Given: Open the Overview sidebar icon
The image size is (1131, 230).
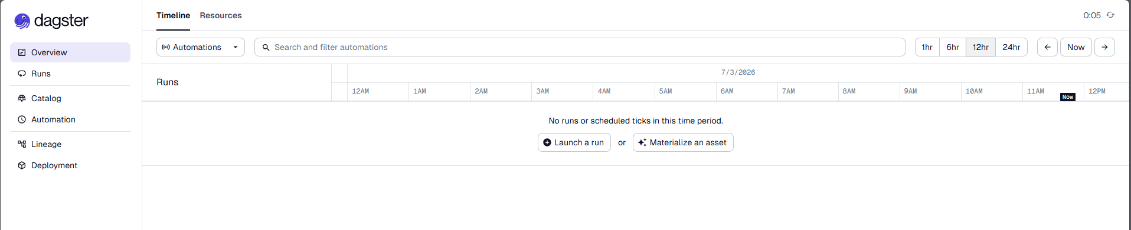Looking at the screenshot, I should [x=22, y=52].
